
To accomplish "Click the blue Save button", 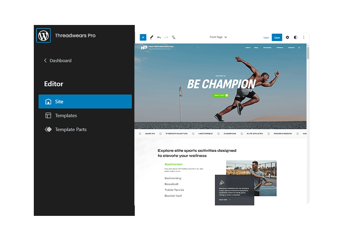I will pyautogui.click(x=277, y=37).
